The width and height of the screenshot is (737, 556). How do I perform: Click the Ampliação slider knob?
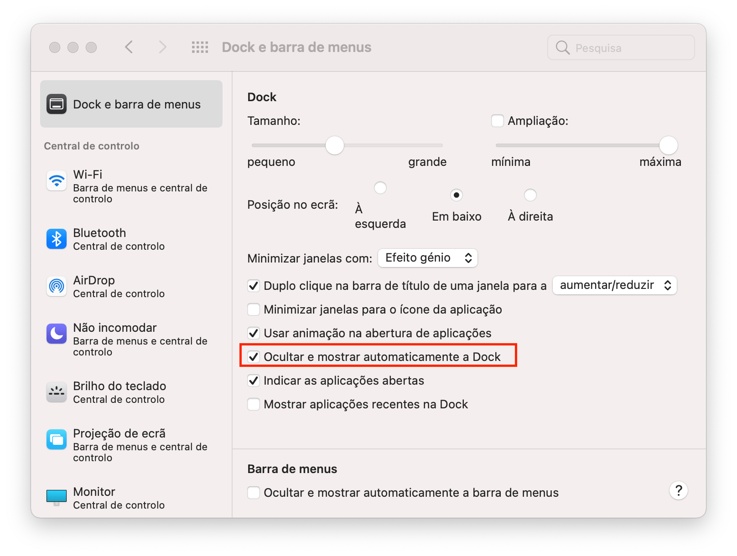[669, 145]
